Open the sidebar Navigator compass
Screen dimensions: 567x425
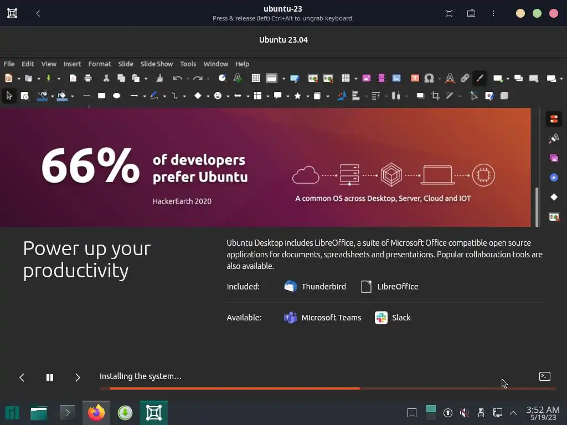click(554, 178)
